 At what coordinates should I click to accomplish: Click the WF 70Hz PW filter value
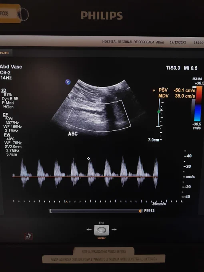click(13, 143)
